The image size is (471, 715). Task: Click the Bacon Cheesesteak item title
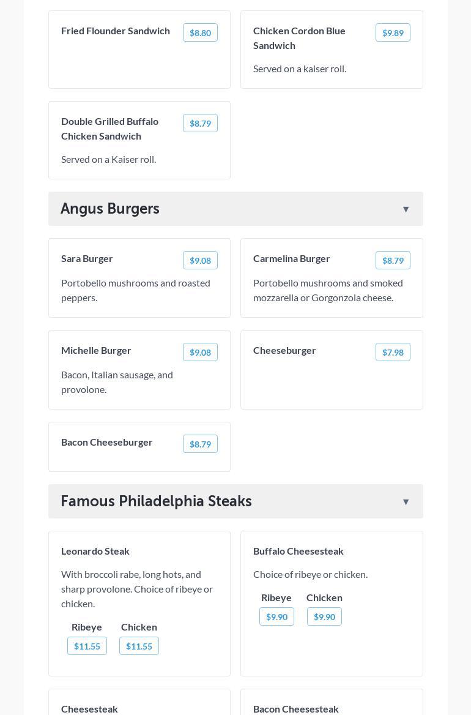[x=296, y=709]
